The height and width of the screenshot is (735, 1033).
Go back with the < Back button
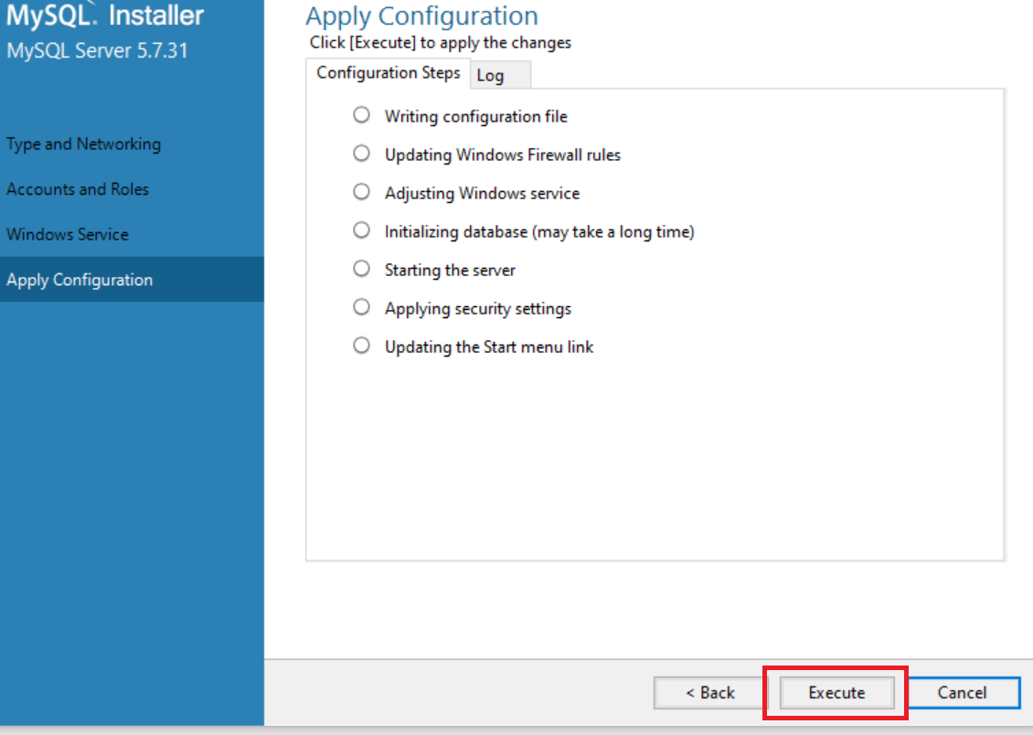710,693
